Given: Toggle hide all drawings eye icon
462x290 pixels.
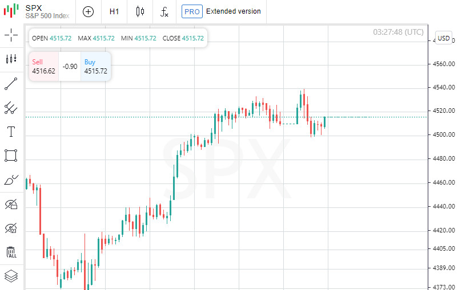Looking at the screenshot, I should point(11,204).
